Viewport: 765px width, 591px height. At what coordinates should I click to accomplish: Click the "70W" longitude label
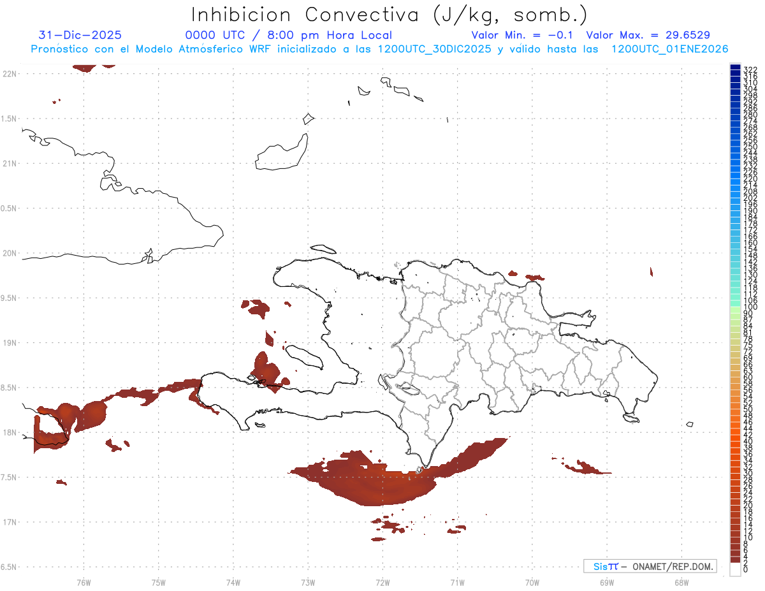pos(532,582)
